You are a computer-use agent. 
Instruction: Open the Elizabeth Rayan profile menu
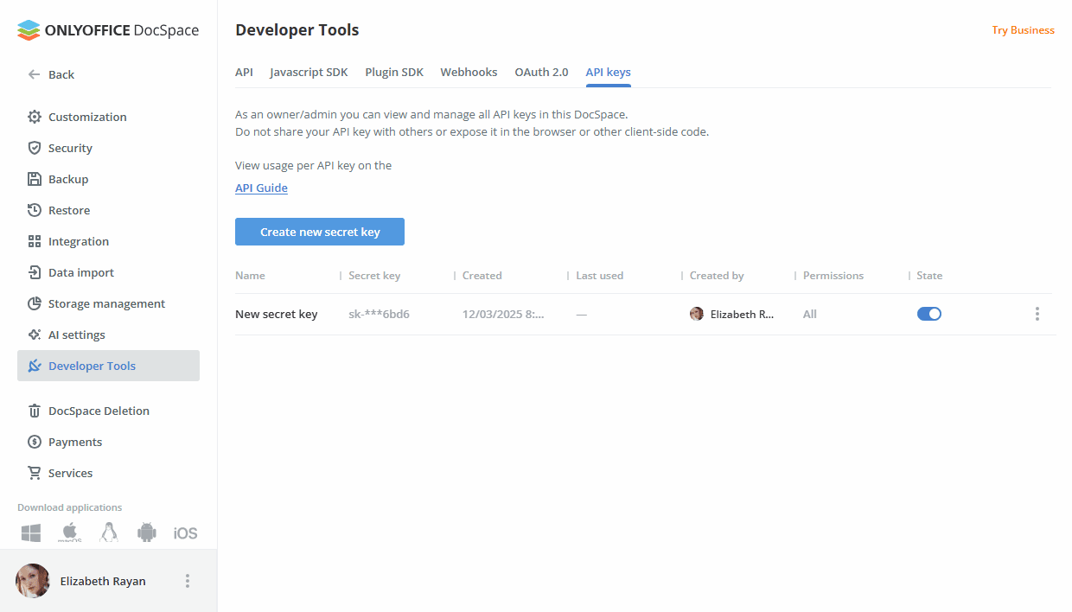[188, 581]
